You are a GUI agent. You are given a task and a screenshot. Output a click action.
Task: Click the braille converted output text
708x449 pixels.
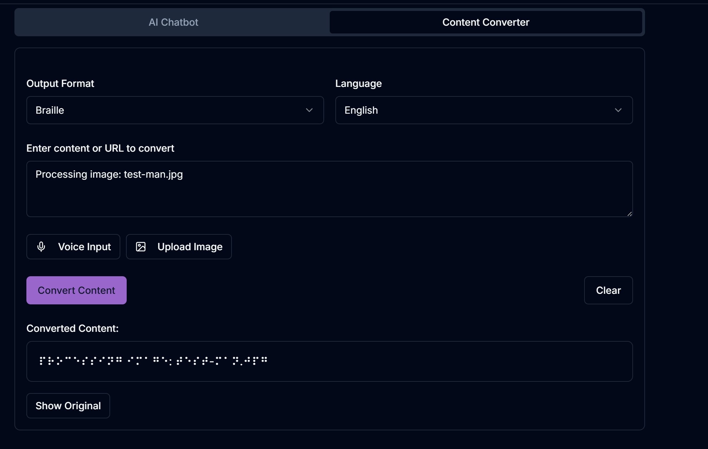click(x=153, y=360)
